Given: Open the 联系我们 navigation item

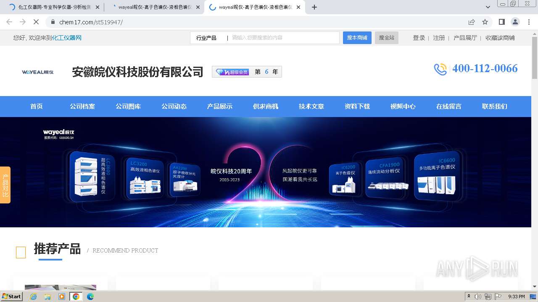Looking at the screenshot, I should pos(495,107).
